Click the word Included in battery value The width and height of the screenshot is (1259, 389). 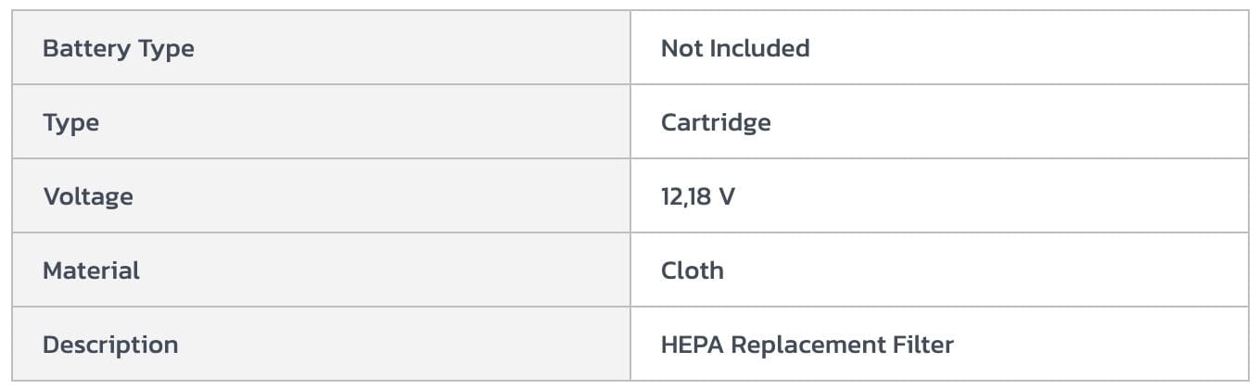(x=759, y=48)
